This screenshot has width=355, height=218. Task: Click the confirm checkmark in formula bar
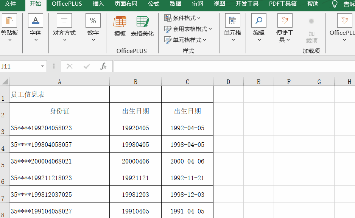click(x=87, y=66)
